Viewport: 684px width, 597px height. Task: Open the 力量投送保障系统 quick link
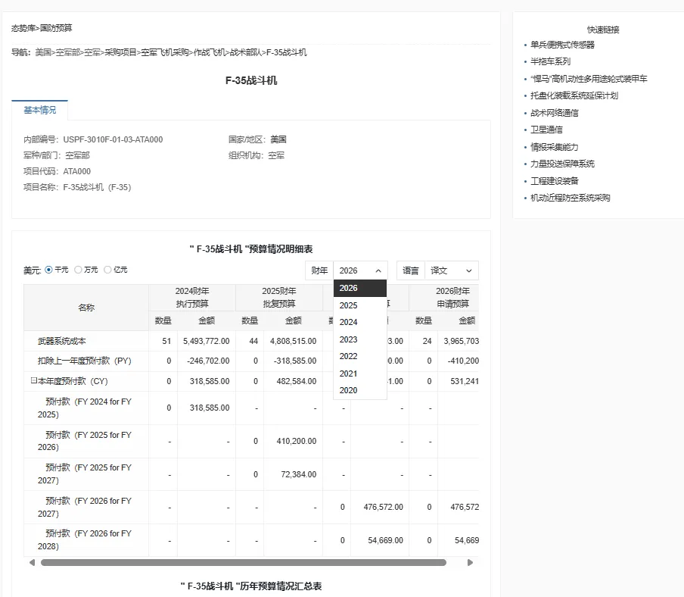(x=562, y=164)
